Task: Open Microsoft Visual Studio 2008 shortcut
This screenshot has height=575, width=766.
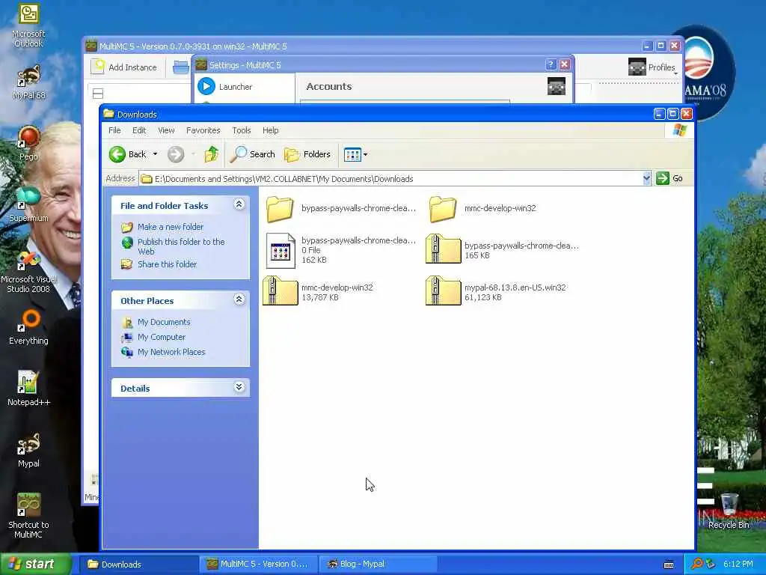Action: [x=28, y=271]
